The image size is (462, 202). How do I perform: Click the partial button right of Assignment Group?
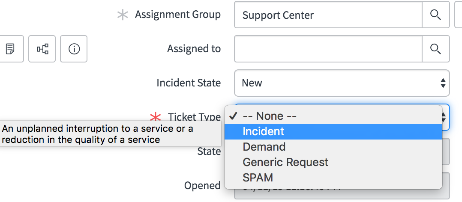point(459,15)
